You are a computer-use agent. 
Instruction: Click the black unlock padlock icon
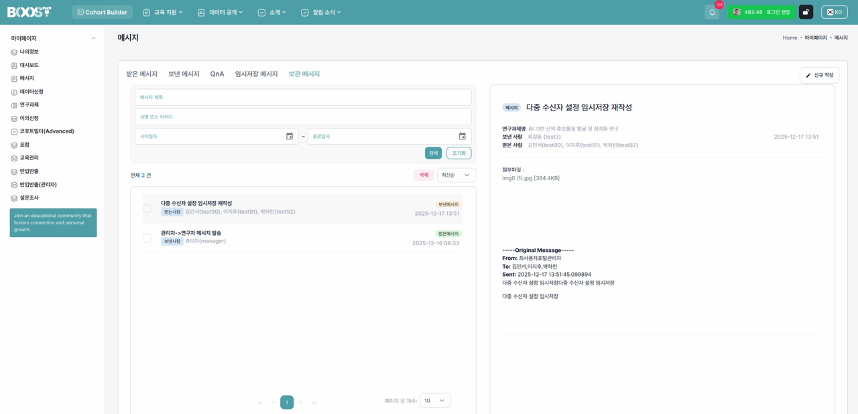[x=806, y=12]
